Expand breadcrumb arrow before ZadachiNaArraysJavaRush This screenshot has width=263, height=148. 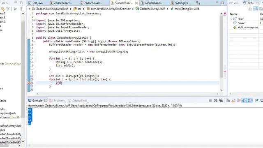tap(29, 9)
